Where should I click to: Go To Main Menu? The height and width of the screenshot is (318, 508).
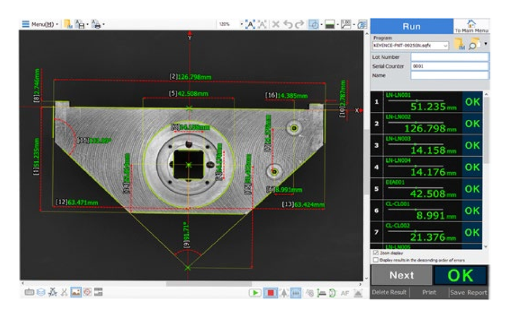[472, 26]
